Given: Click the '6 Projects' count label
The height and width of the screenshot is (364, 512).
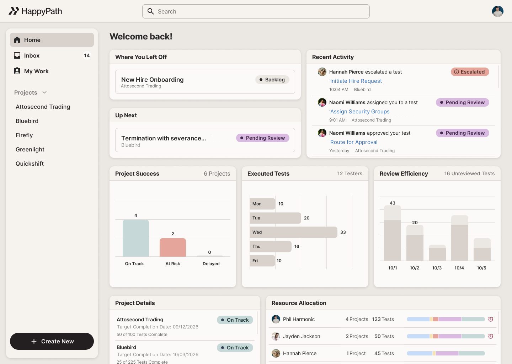Looking at the screenshot, I should point(217,173).
